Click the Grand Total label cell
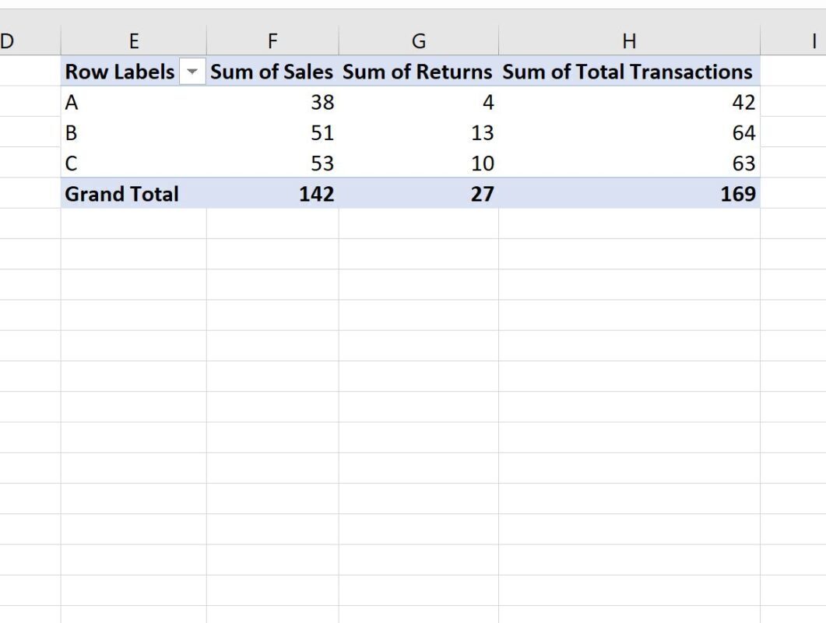Screen dimensions: 826x623 point(134,193)
